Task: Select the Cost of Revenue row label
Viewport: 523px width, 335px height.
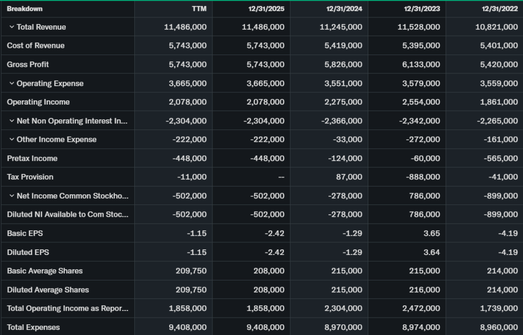Action: (x=36, y=46)
